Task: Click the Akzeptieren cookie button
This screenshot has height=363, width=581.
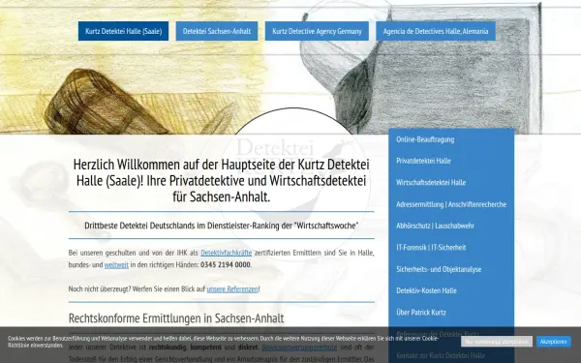Action: [554, 342]
